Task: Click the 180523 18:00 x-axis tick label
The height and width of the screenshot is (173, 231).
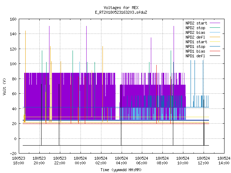Action: click(x=18, y=161)
